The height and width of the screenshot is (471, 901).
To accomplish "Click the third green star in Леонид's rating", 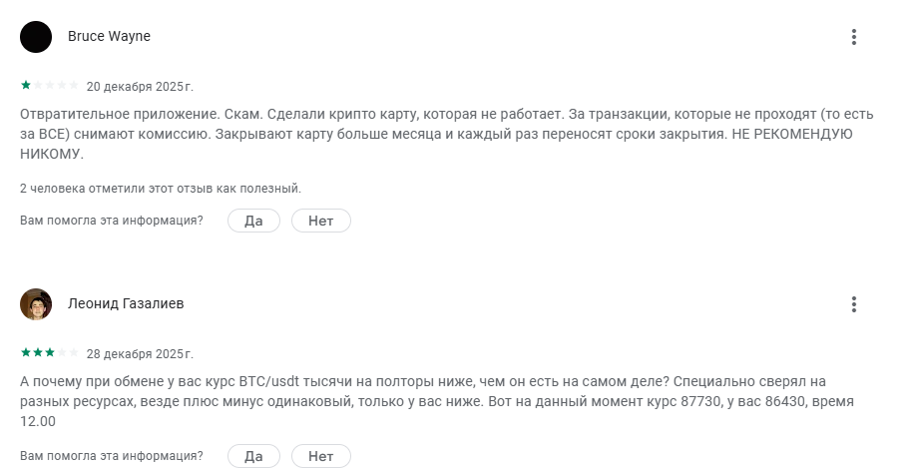I will (x=50, y=353).
